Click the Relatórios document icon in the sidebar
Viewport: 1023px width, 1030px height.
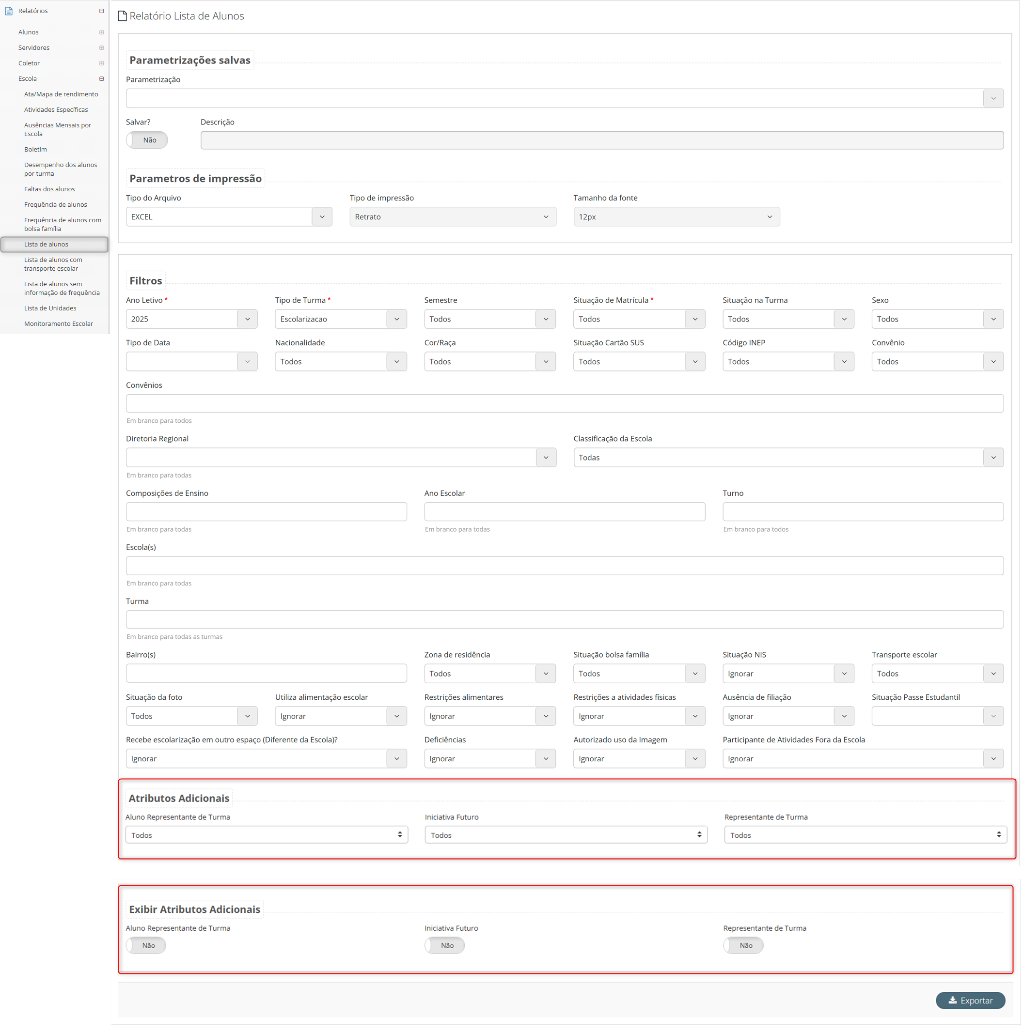9,11
